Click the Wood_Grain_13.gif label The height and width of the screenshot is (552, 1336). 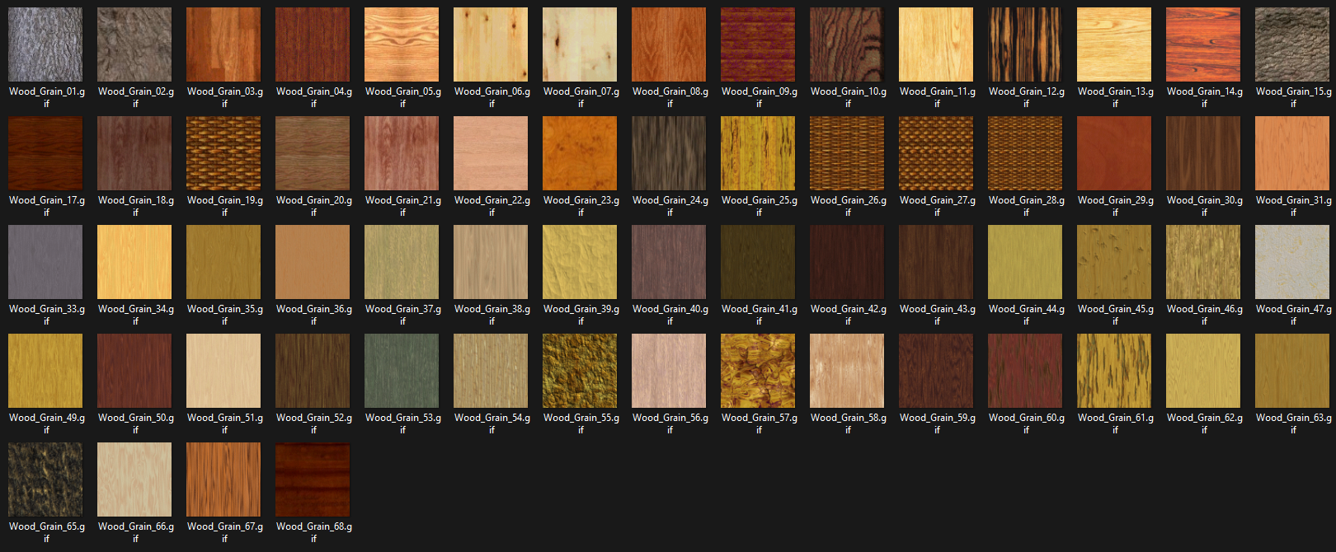[x=1115, y=97]
